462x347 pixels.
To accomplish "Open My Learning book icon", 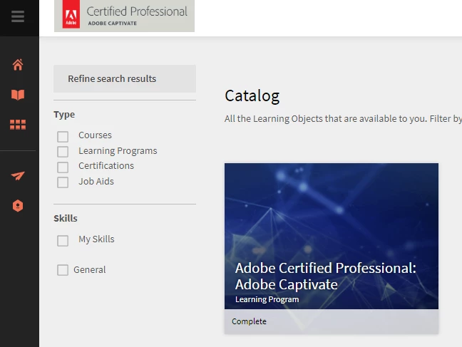I will pyautogui.click(x=18, y=95).
